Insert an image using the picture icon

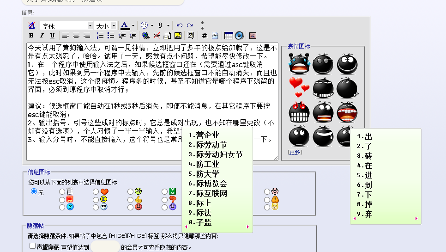tap(178, 36)
